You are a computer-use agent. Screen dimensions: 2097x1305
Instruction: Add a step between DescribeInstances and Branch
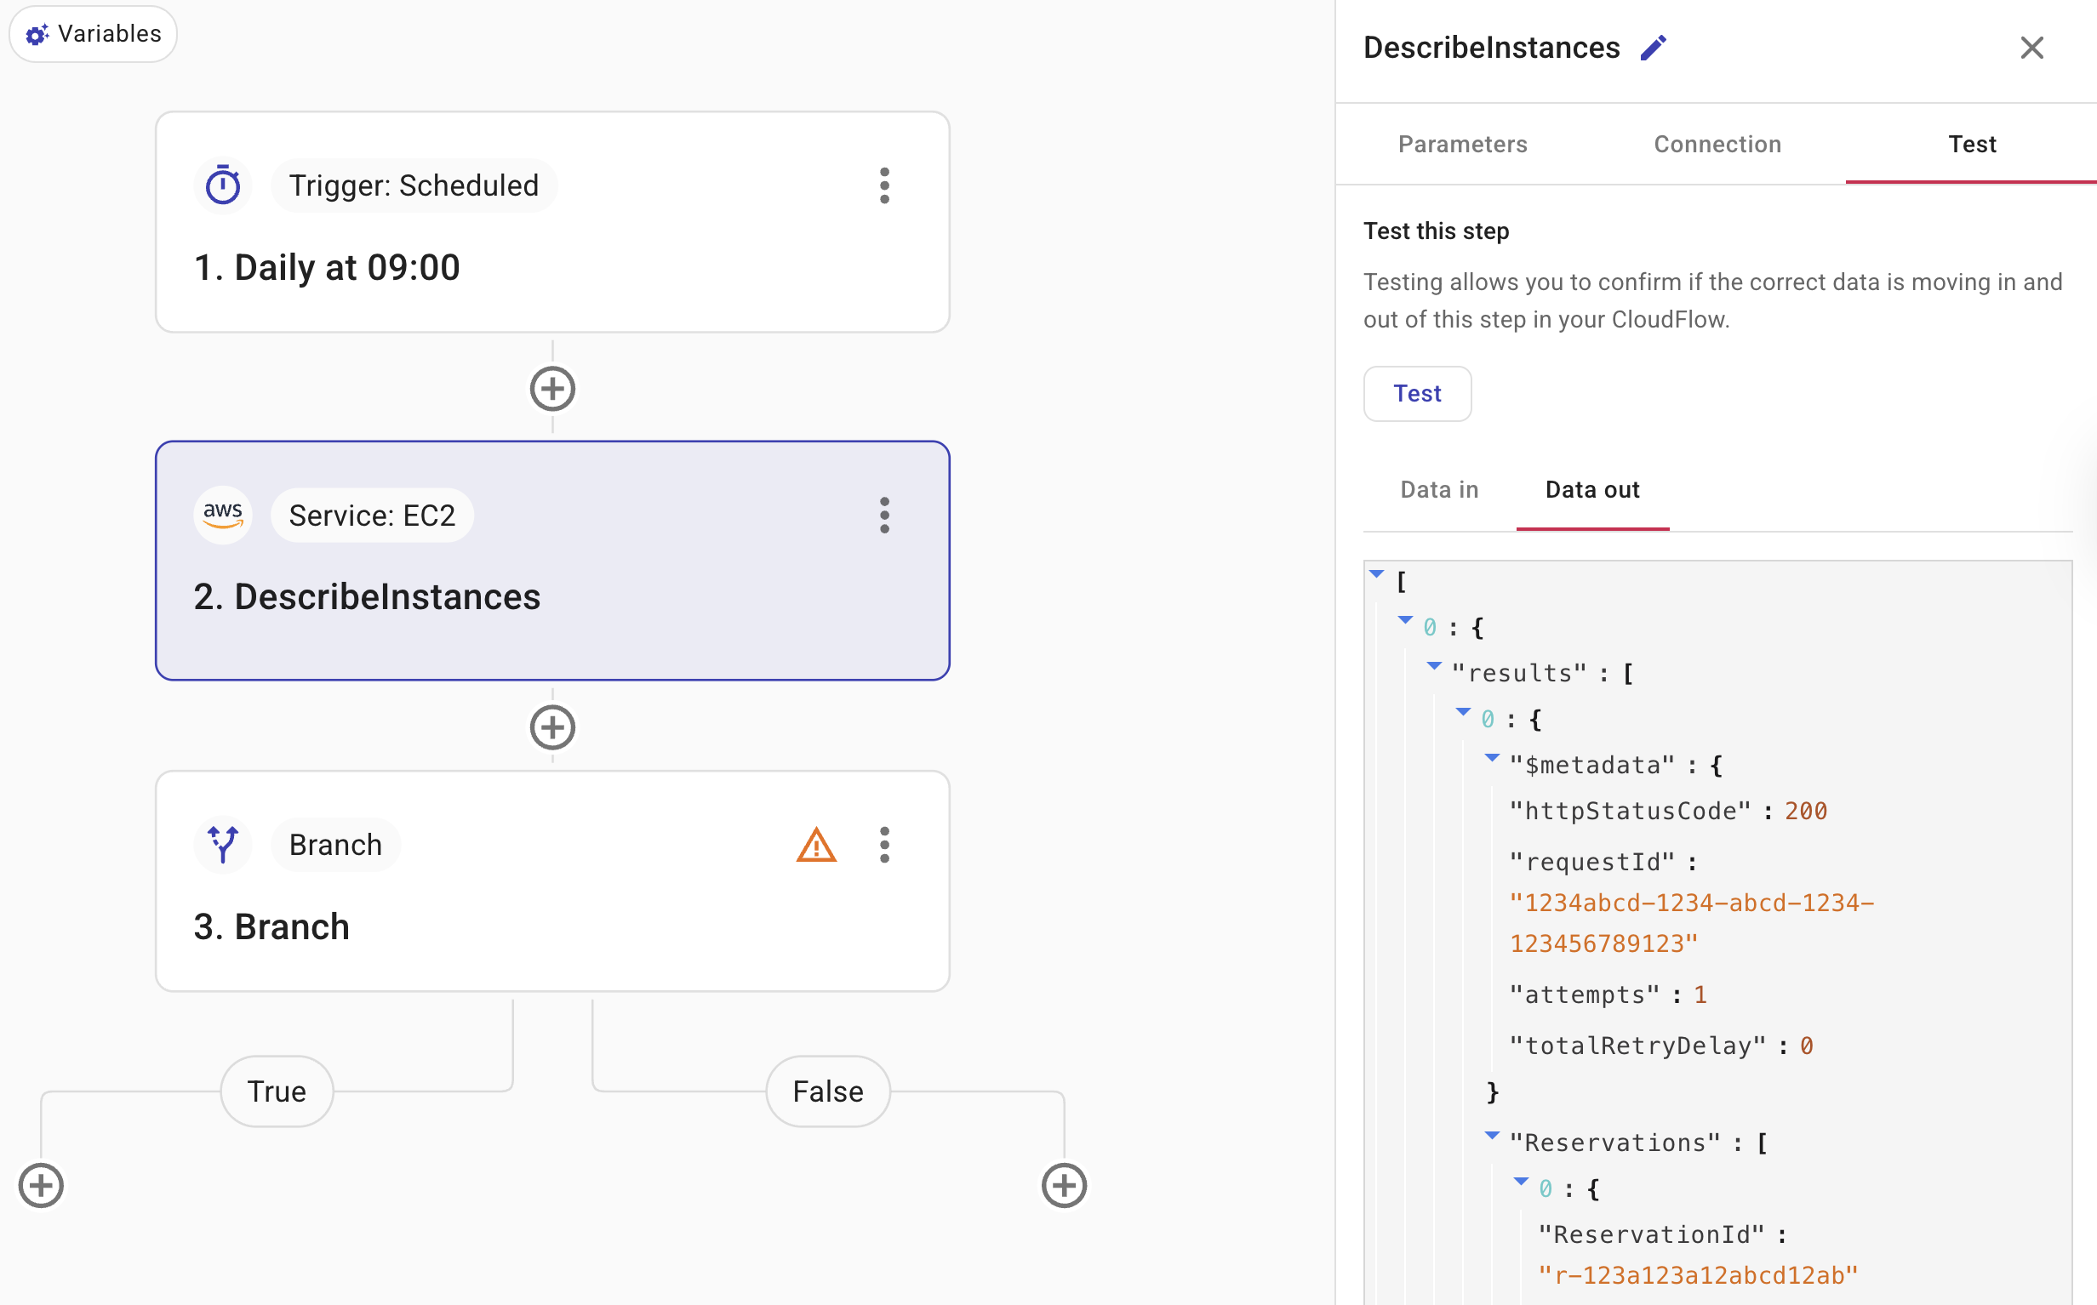click(x=552, y=727)
